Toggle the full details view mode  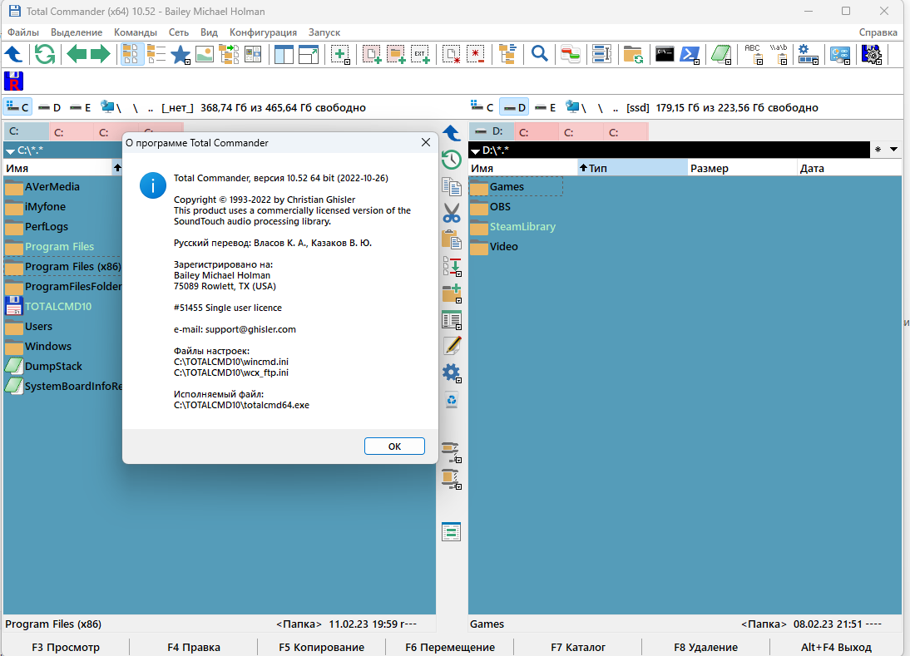point(156,55)
